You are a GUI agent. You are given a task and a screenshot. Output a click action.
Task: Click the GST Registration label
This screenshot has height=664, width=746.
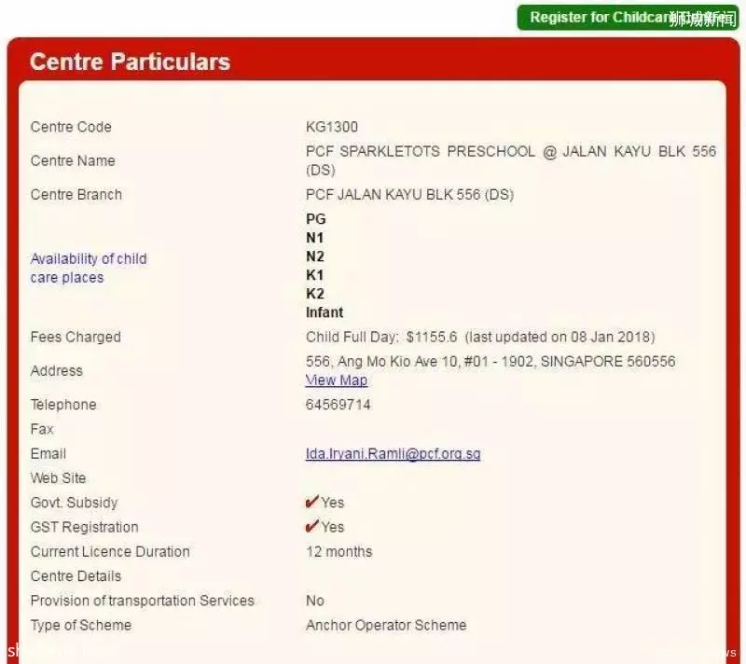tap(84, 527)
